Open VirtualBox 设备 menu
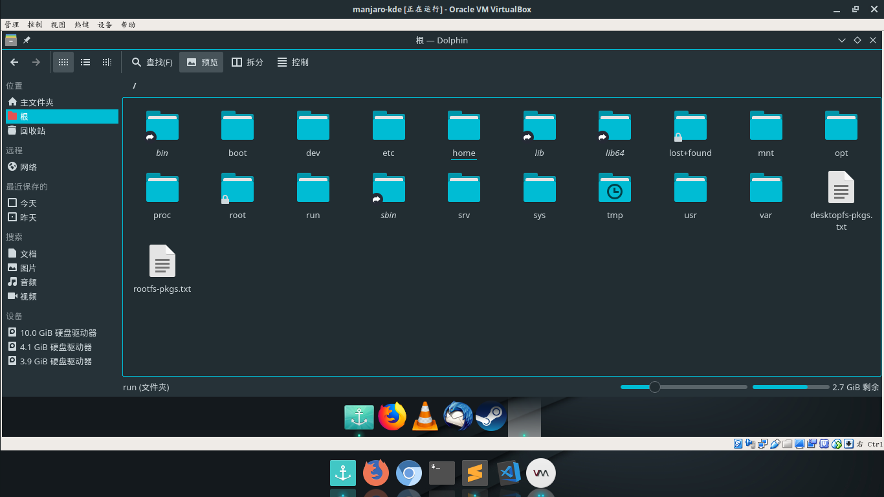 click(x=105, y=25)
